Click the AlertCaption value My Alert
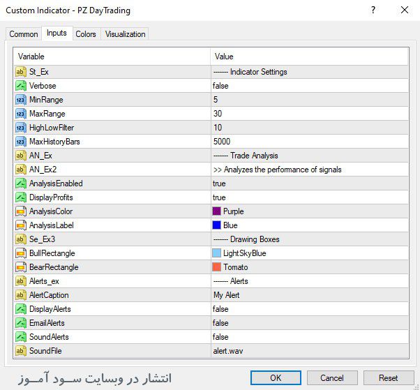 click(x=226, y=295)
